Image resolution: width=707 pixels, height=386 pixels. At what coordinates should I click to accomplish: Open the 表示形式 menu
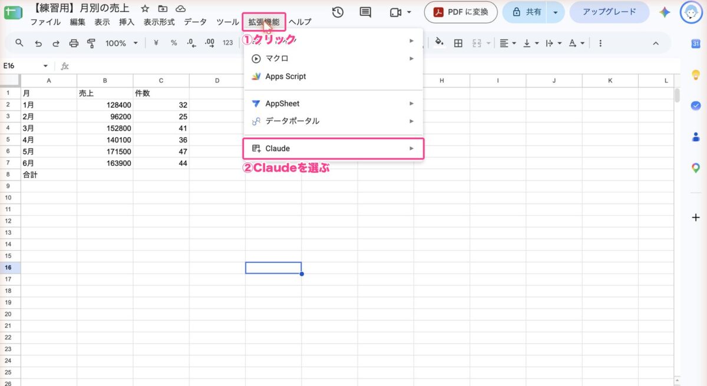pos(159,22)
